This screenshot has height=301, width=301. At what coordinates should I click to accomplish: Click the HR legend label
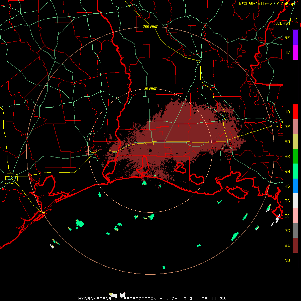click(287, 157)
